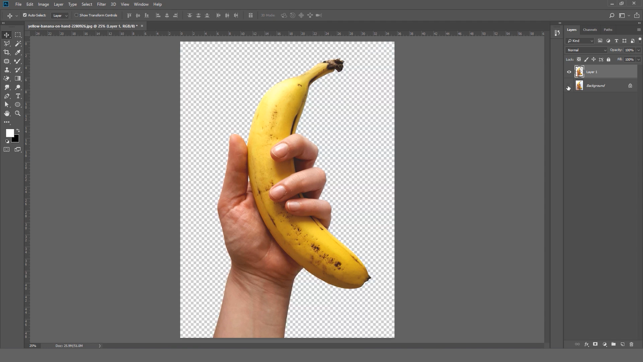Open layer styles with the fx icon
This screenshot has width=643, height=362.
(586, 344)
